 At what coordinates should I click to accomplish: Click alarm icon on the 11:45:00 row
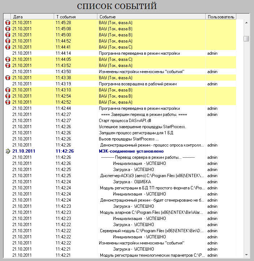coord(8,35)
